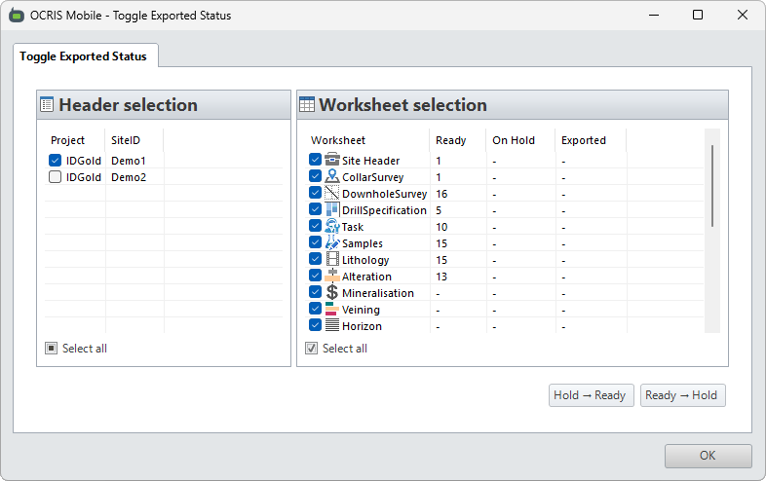Click the Mineralisation row label
This screenshot has width=766, height=481.
pos(377,293)
